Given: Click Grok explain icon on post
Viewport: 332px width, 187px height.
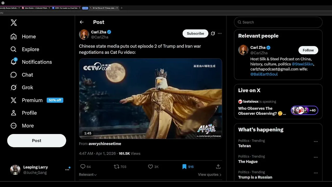Looking at the screenshot, I should [213, 34].
